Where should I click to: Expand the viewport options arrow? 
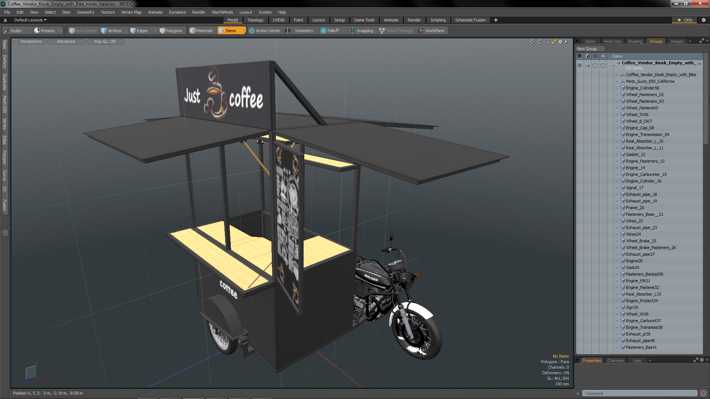(566, 42)
